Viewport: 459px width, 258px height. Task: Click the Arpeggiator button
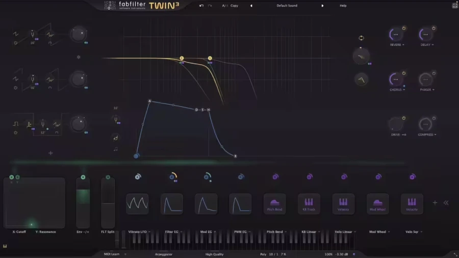click(x=164, y=254)
